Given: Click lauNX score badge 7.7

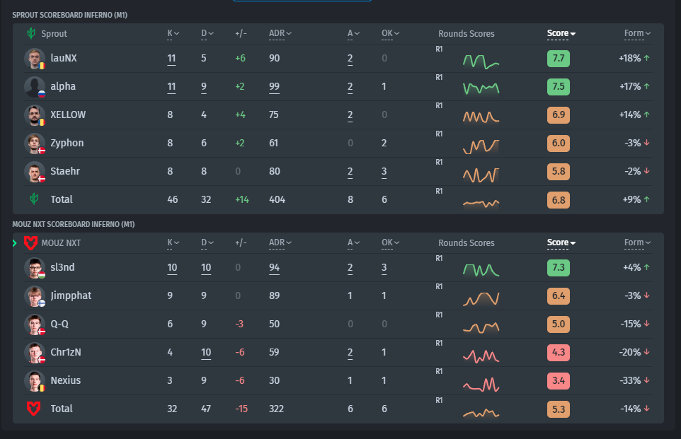Looking at the screenshot, I should (558, 59).
